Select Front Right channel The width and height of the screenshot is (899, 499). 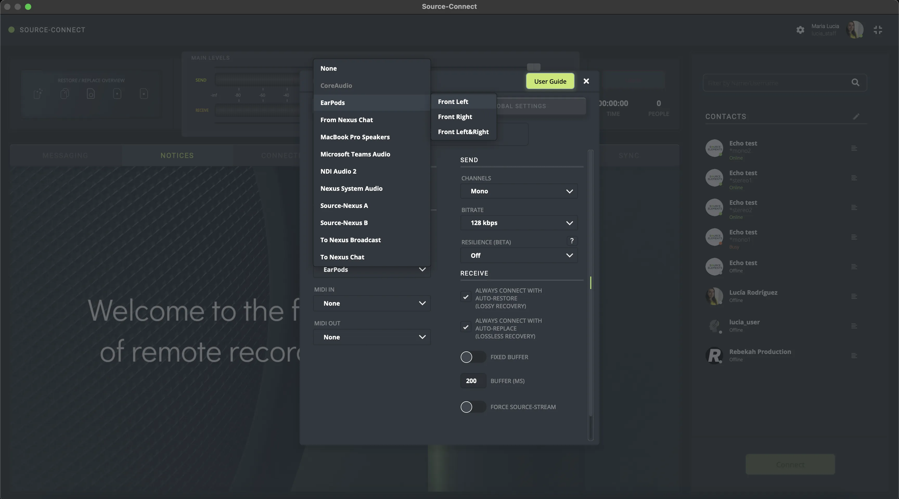(464, 117)
